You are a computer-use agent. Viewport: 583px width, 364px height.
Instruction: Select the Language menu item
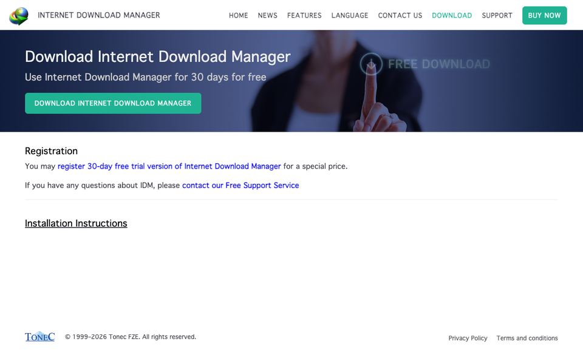[x=350, y=16]
